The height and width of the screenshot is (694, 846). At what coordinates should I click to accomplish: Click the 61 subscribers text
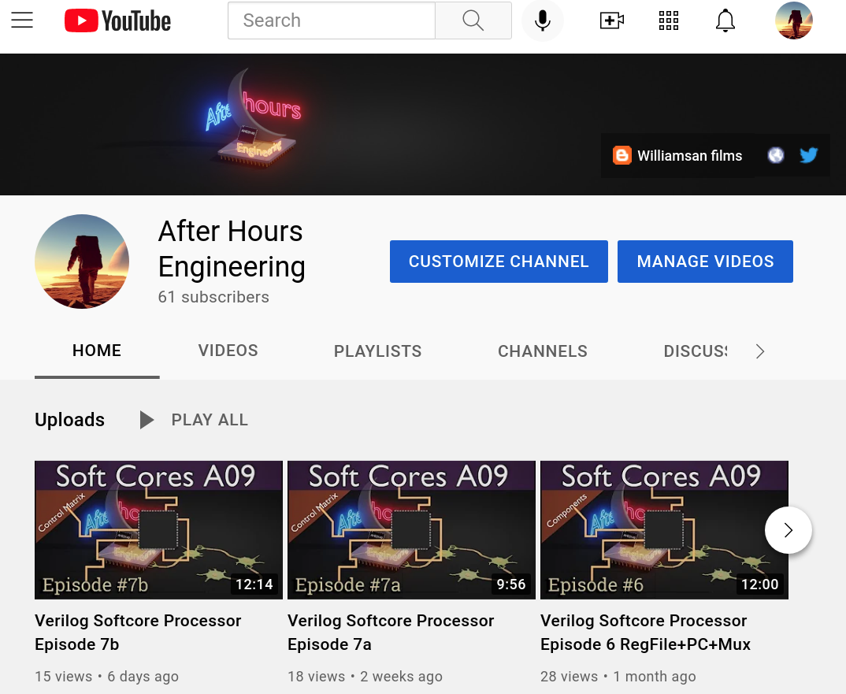click(213, 297)
